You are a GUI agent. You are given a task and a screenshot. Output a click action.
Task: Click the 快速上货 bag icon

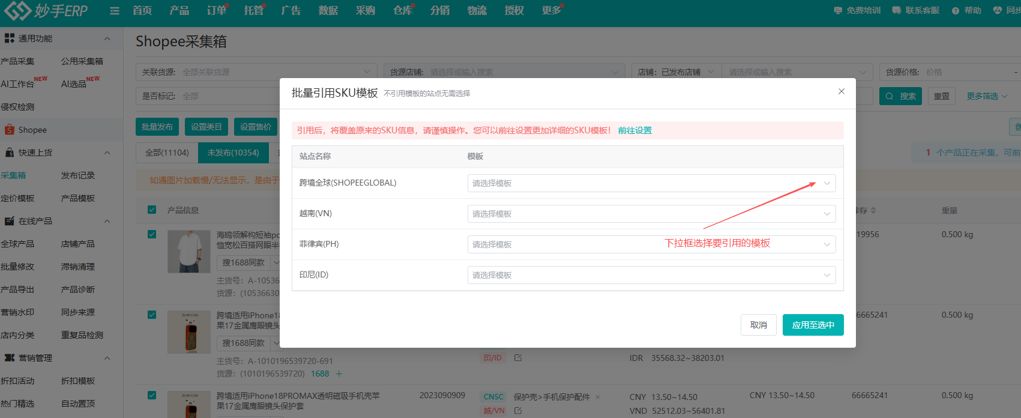9,153
